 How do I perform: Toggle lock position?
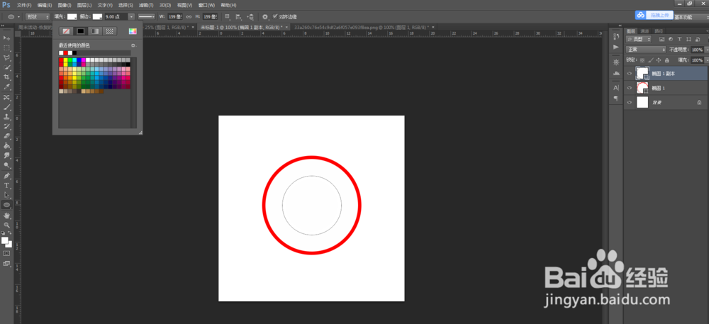point(659,60)
